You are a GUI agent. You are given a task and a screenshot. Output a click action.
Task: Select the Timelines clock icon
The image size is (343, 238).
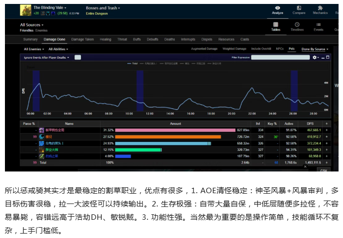tap(297, 24)
